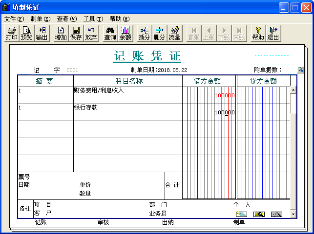The height and width of the screenshot is (234, 314).
Task: Click summary cell of 财务费用 row
Action: point(45,95)
